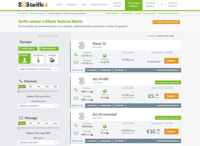This screenshot has height=146, width=200.
Task: Expand Maggiori informazioni for ALL-IN 400
Action: click(168, 106)
